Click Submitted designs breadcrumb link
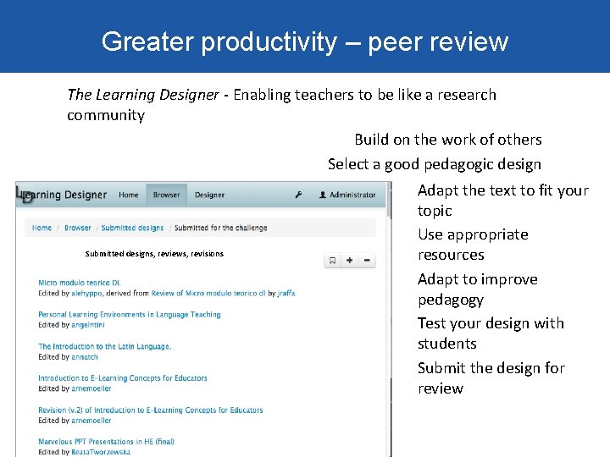This screenshot has height=457, width=610. coord(132,228)
